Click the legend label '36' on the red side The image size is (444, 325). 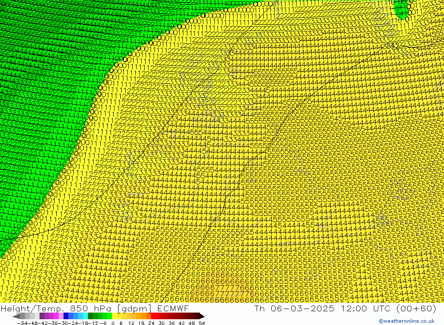(x=171, y=323)
